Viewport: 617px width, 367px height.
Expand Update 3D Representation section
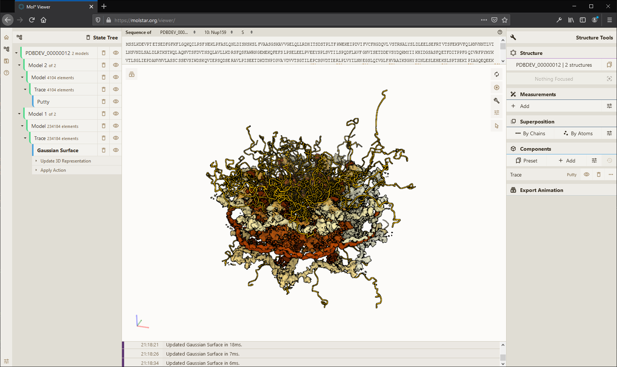pyautogui.click(x=66, y=161)
